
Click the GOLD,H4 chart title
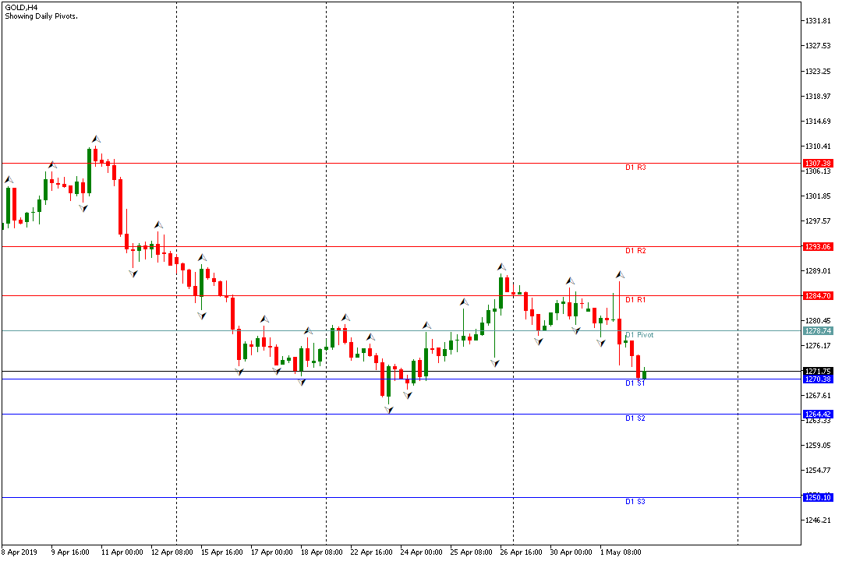tap(21, 6)
